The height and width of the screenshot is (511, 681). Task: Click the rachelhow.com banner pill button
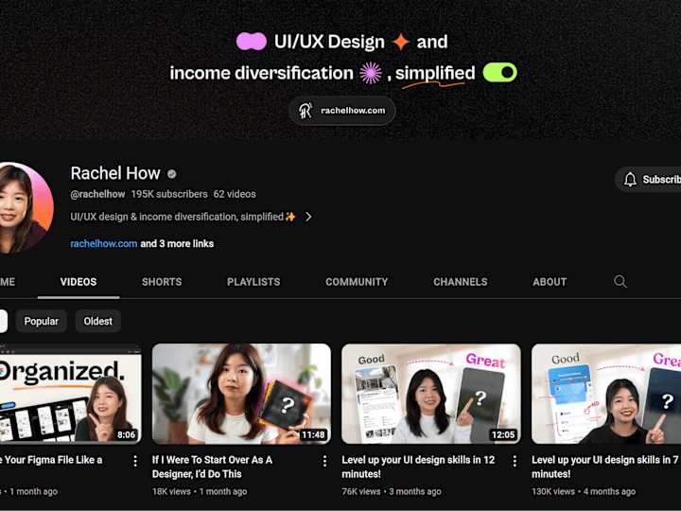342,111
